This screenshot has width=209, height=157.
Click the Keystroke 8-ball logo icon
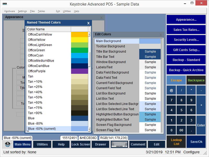pyautogui.click(x=8, y=144)
